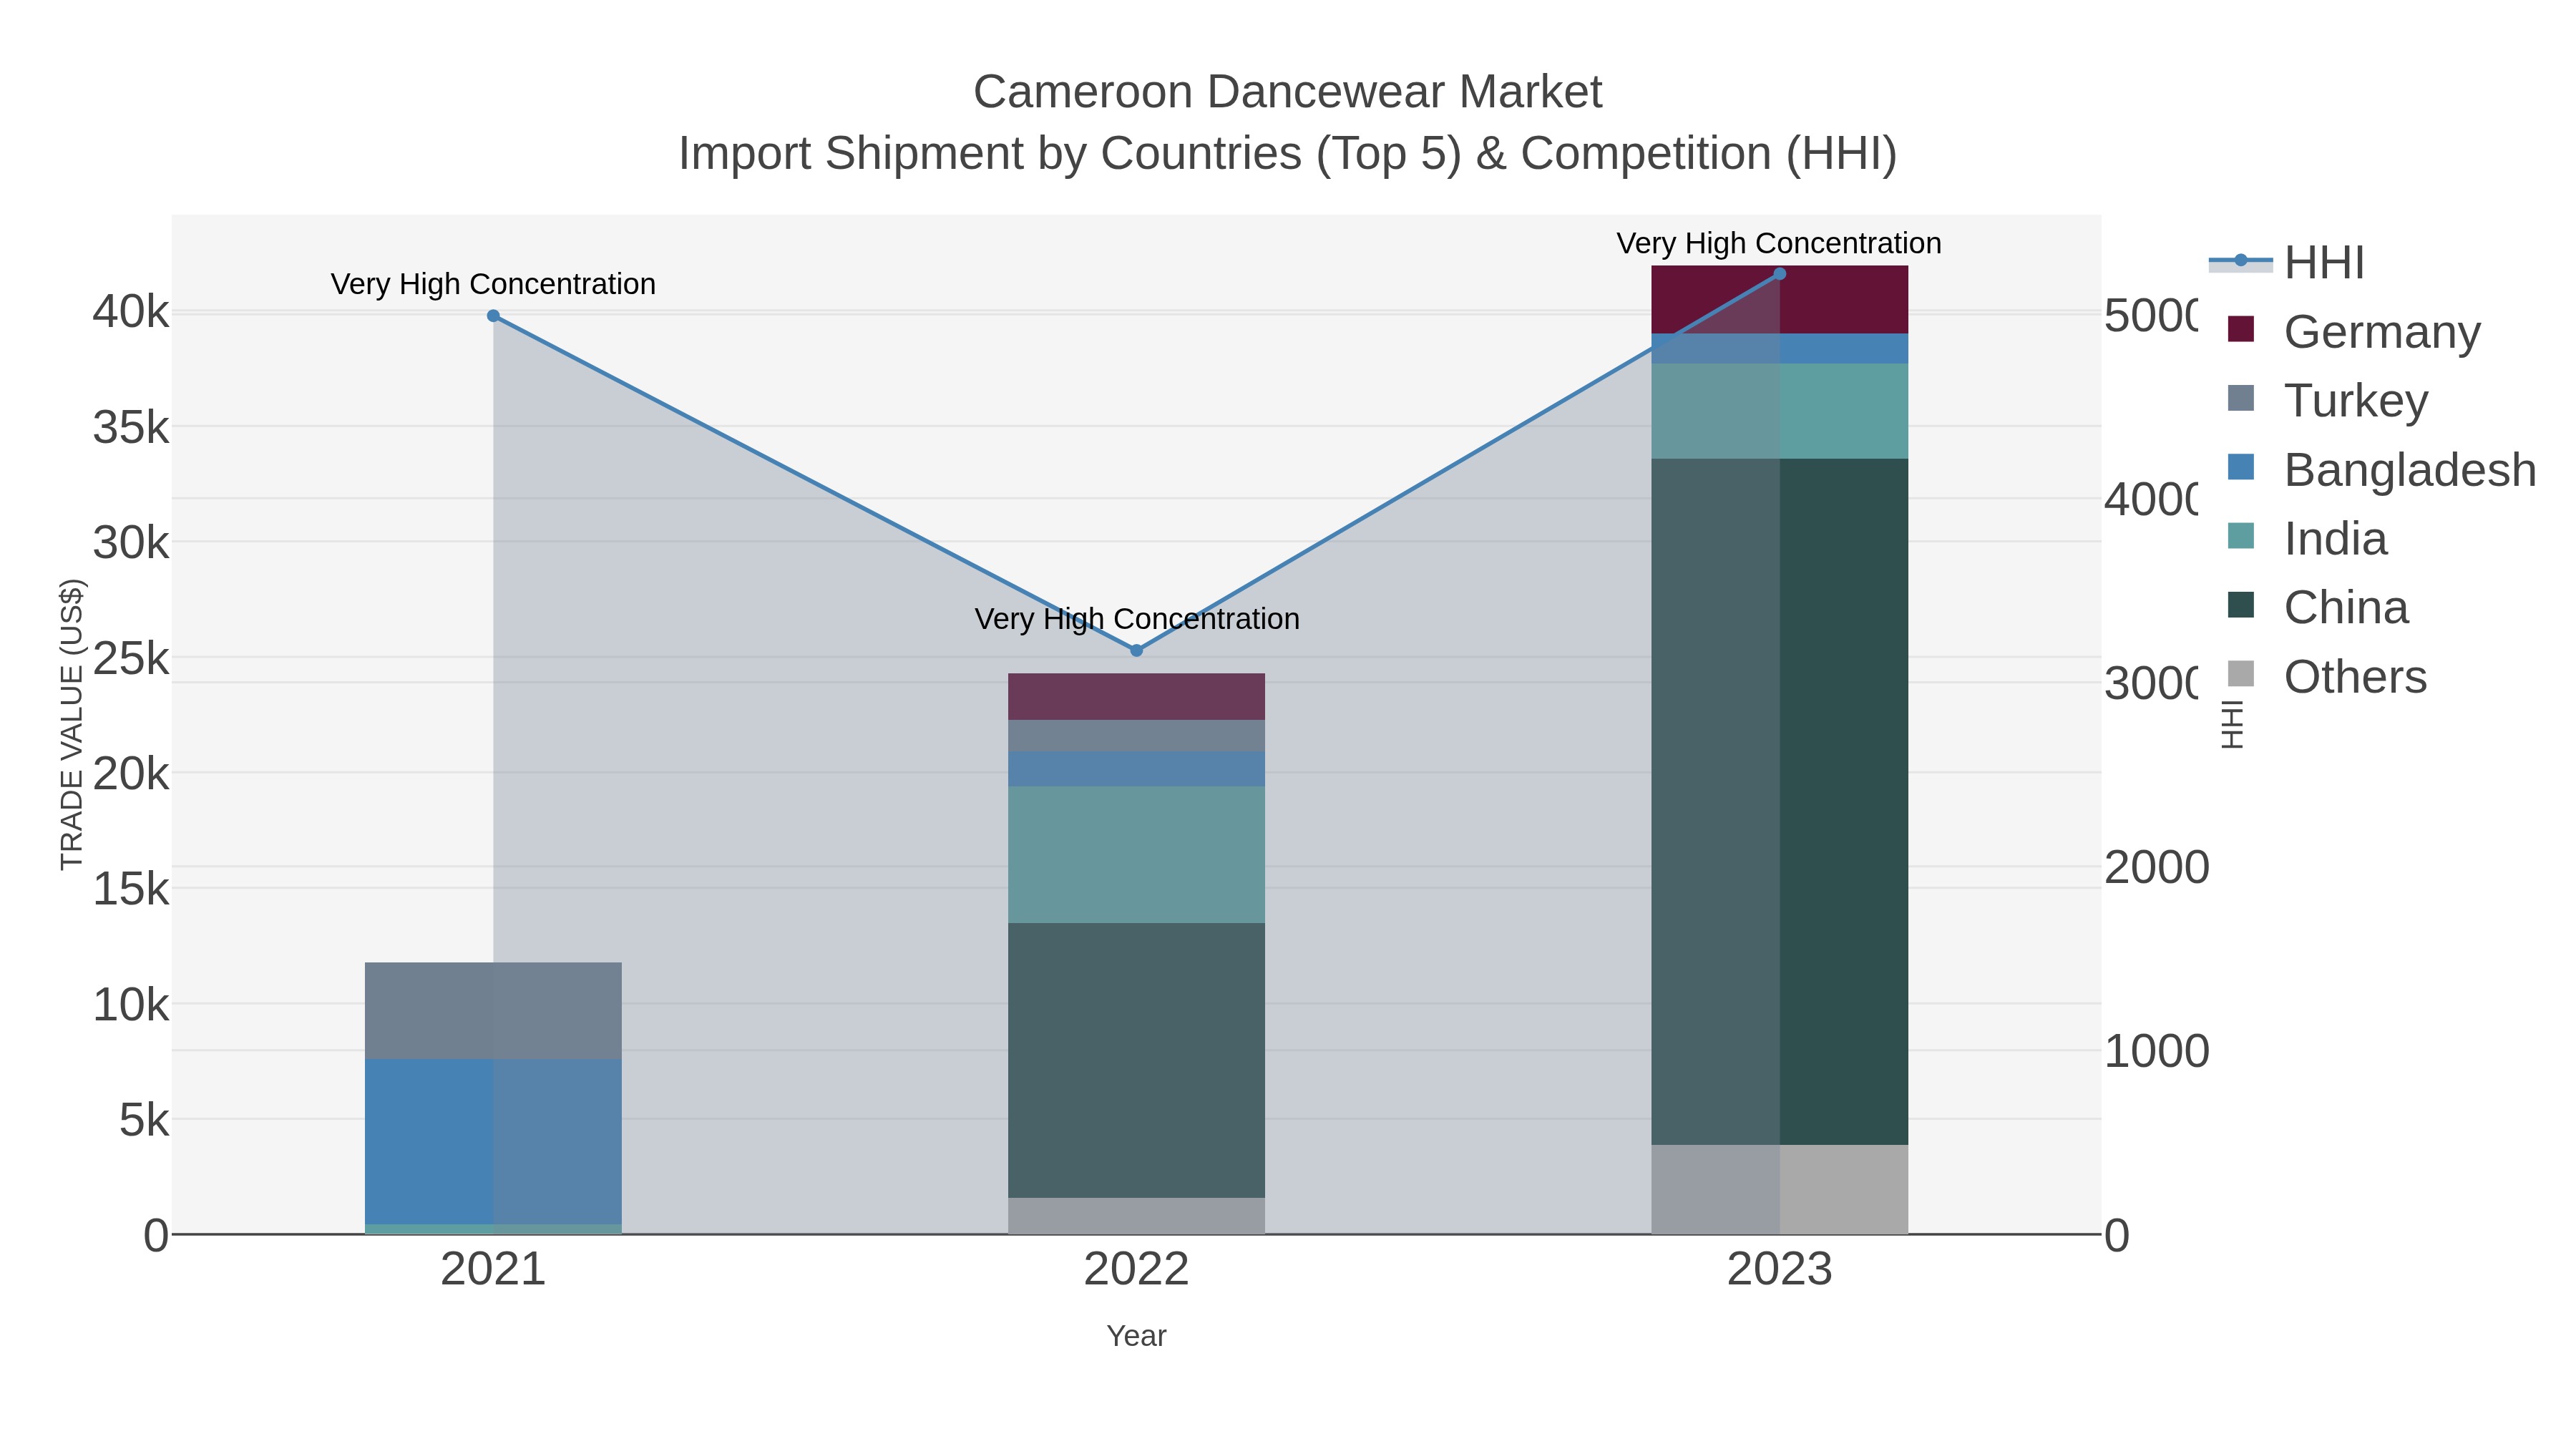Screen dimensions: 2576x1449
Task: Toggle Others series in legend
Action: pos(2326,676)
